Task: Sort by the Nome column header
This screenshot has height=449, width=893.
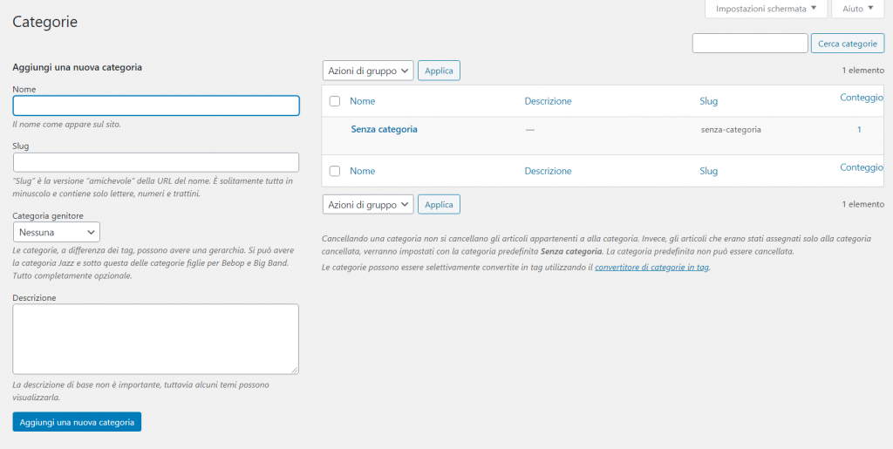Action: pyautogui.click(x=362, y=101)
